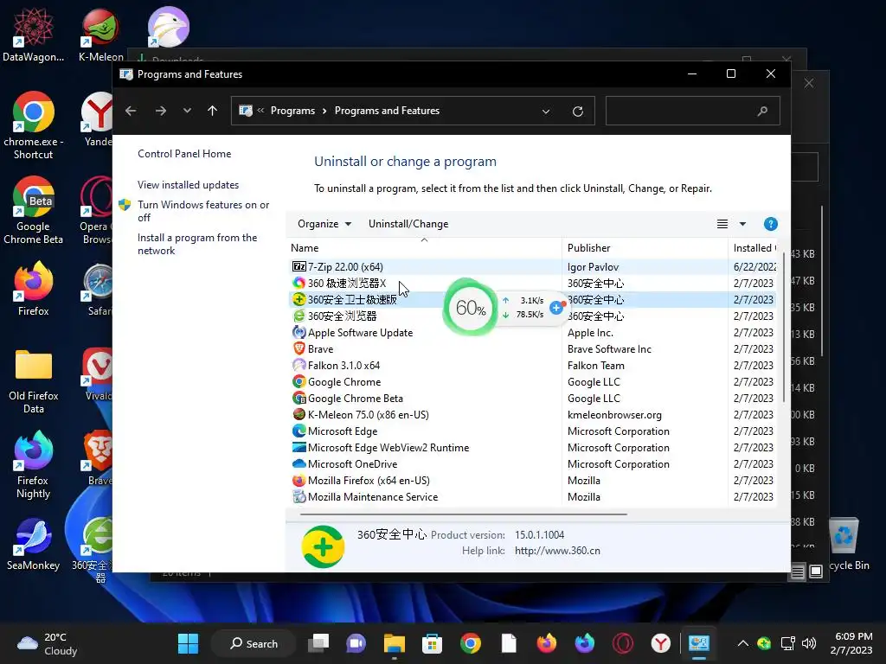This screenshot has width=886, height=664.
Task: Expand the address bar history dropdown
Action: click(546, 112)
